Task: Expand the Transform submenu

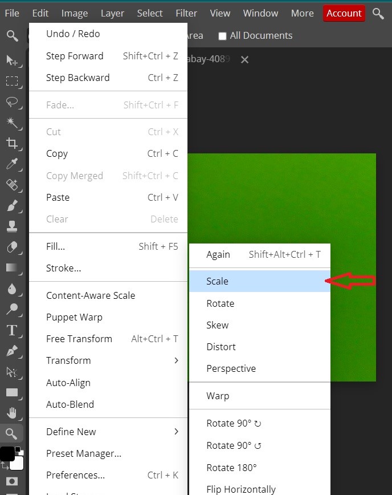Action: pyautogui.click(x=68, y=360)
